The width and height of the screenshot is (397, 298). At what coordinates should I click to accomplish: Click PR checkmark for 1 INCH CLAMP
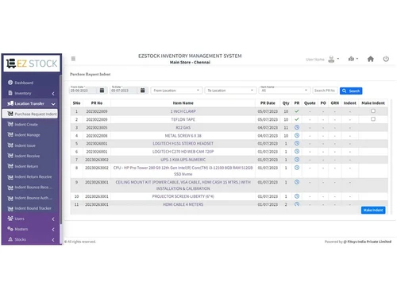point(297,111)
